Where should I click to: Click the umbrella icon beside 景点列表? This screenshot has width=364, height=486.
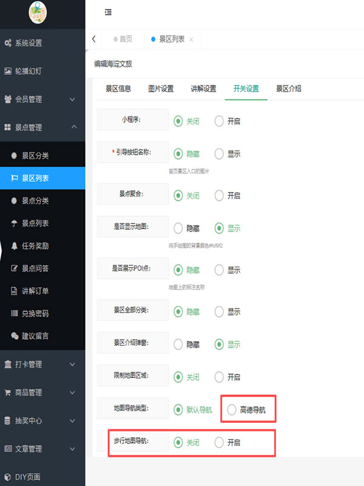14,223
